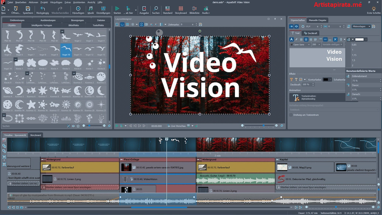
Task: Collapse Flexi-Collage track group
Action: (x=121, y=159)
